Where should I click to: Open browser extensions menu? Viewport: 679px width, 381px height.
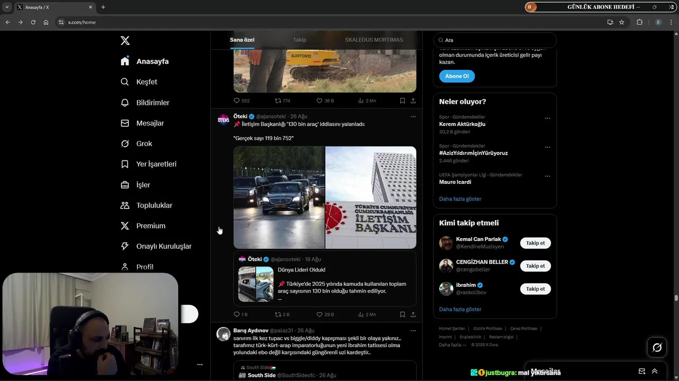[639, 22]
